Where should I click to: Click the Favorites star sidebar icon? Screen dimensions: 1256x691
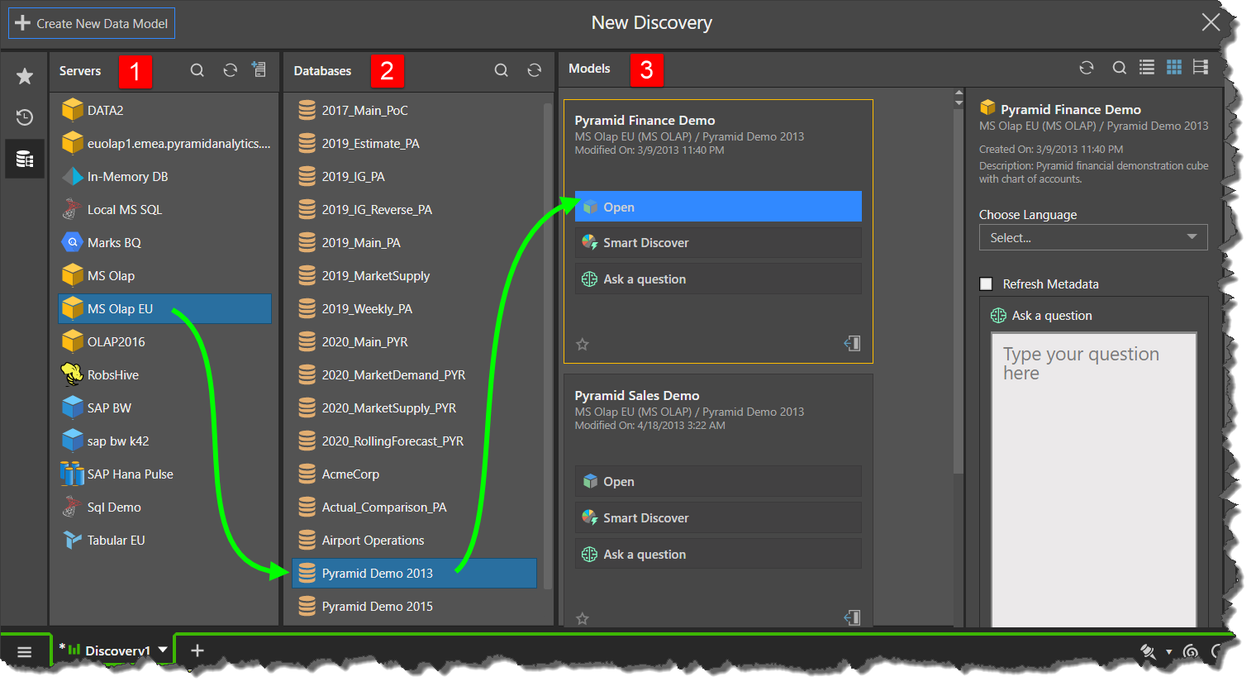click(x=25, y=76)
